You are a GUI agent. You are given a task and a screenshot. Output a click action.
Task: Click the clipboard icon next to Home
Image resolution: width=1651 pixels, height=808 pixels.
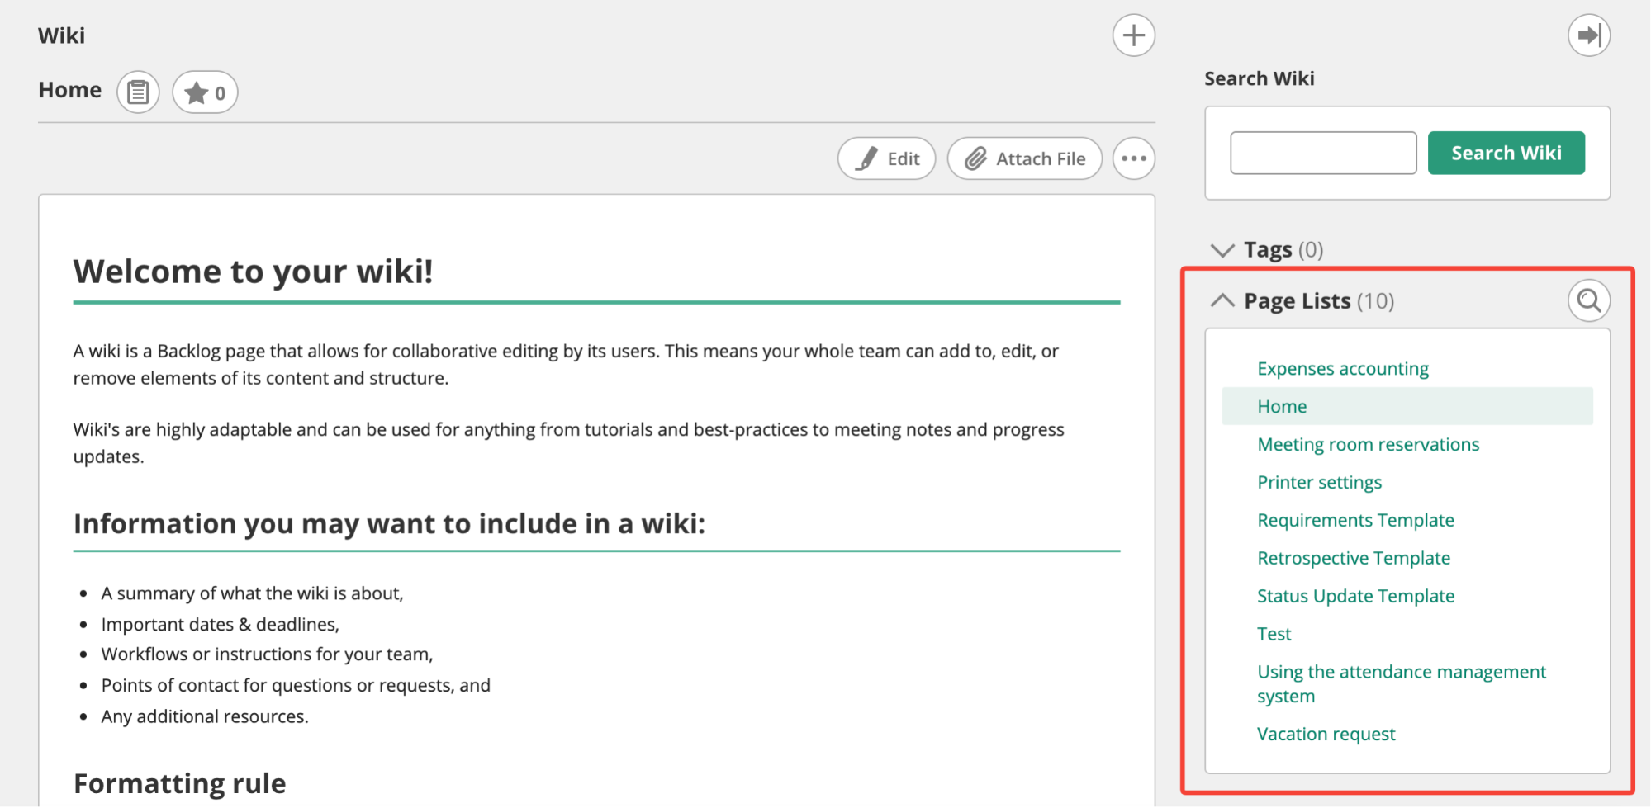tap(138, 92)
